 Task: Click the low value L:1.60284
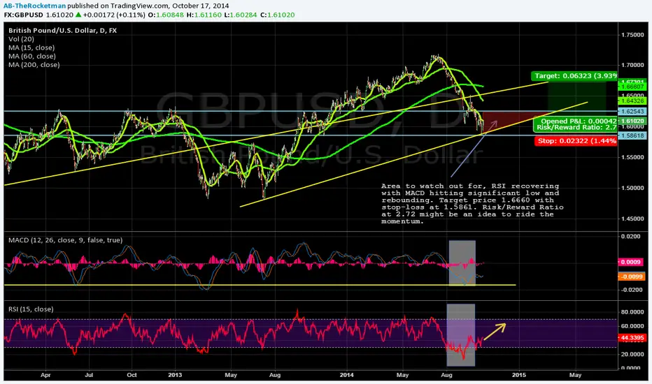click(x=241, y=15)
